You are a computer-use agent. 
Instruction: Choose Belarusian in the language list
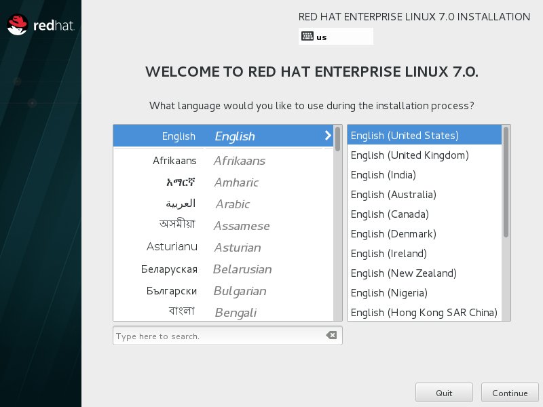(x=223, y=269)
